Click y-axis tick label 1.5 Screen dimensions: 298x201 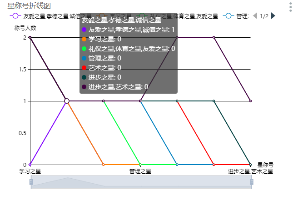[22, 70]
